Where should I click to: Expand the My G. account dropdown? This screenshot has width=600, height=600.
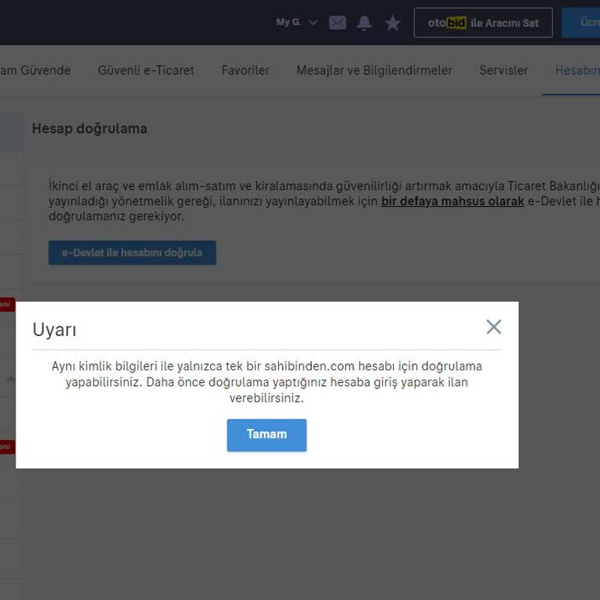[297, 22]
